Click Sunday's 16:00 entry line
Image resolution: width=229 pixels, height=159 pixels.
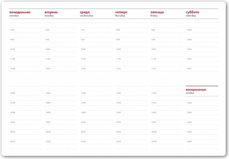(202, 132)
